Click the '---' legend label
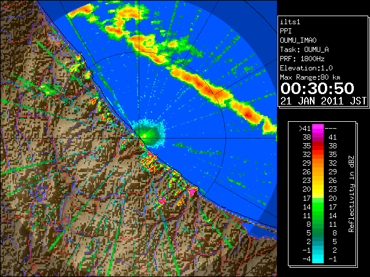The image size is (370, 277). 331,129
